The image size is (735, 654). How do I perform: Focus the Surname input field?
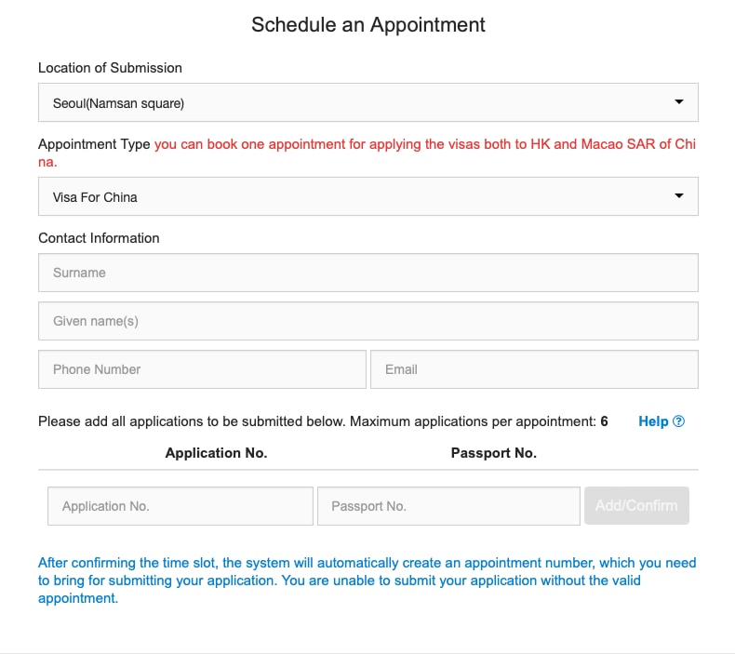click(x=367, y=273)
